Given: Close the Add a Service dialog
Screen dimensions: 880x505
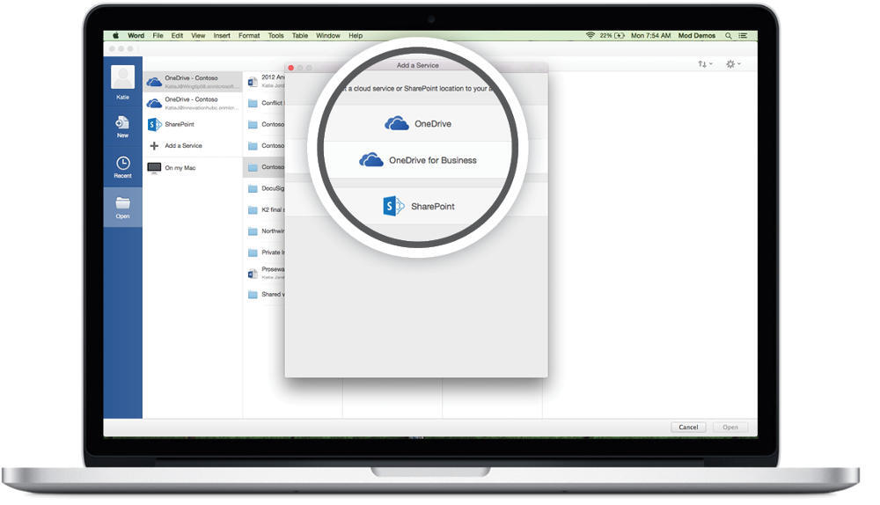Looking at the screenshot, I should [x=290, y=68].
